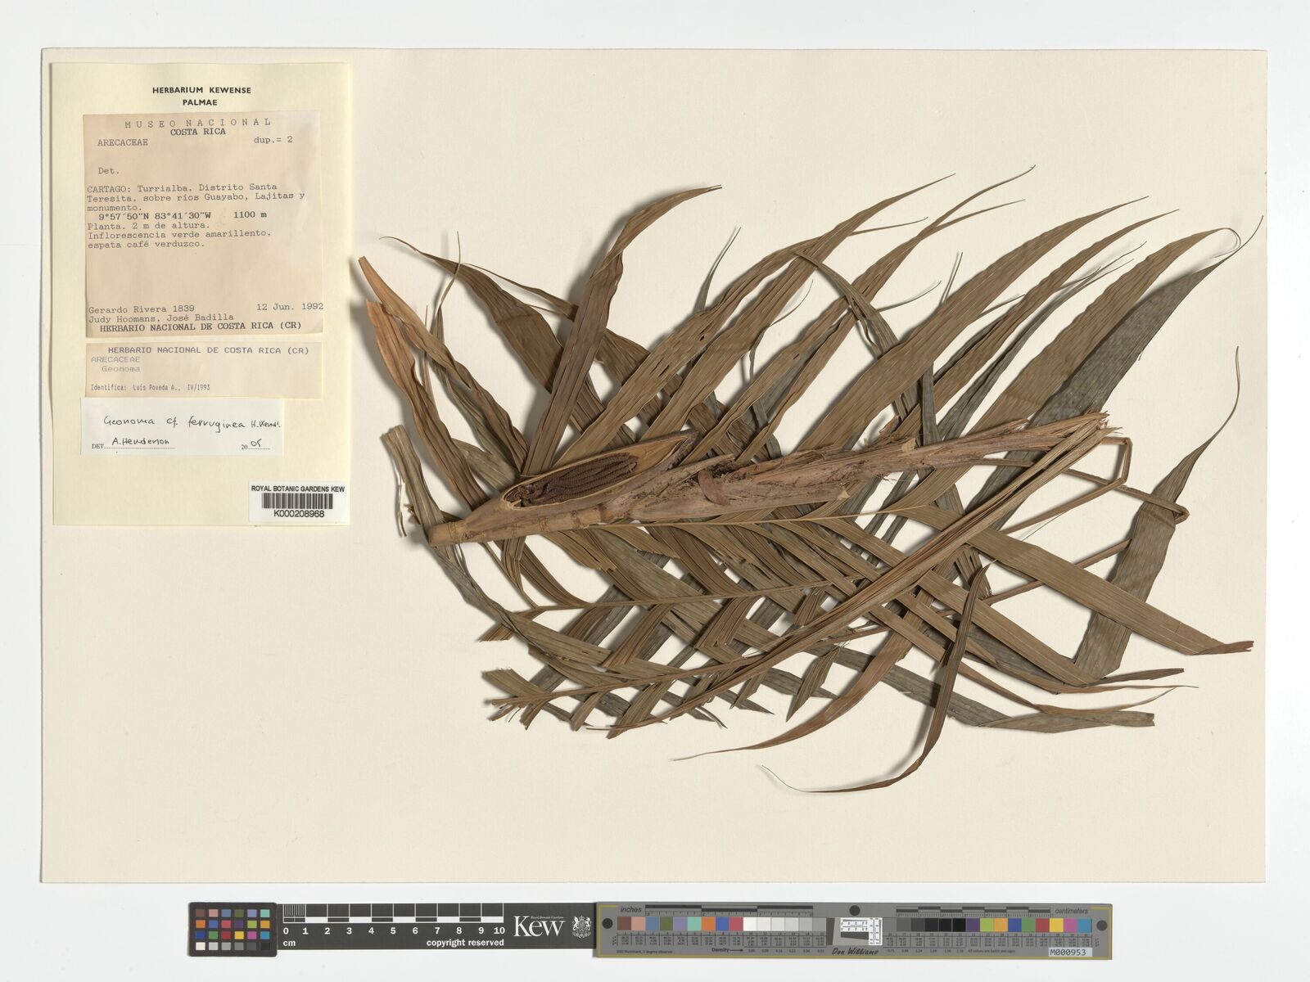
Task: Click the 'dup.= 2' text on the label
Action: [273, 140]
